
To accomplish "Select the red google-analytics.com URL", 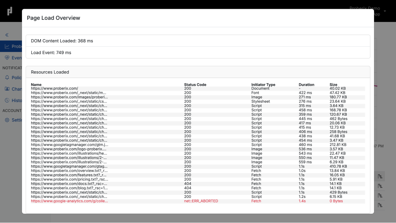I will coord(69,201).
